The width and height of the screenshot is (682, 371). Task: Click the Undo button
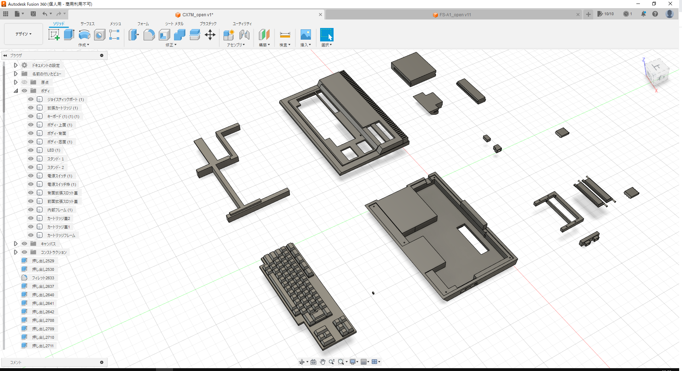[x=45, y=14]
